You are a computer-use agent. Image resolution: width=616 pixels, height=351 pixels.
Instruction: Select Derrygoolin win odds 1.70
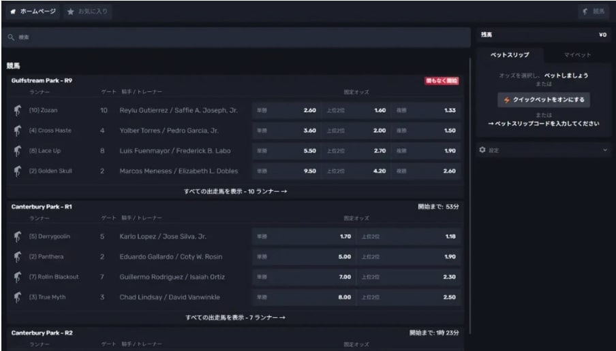tap(304, 237)
